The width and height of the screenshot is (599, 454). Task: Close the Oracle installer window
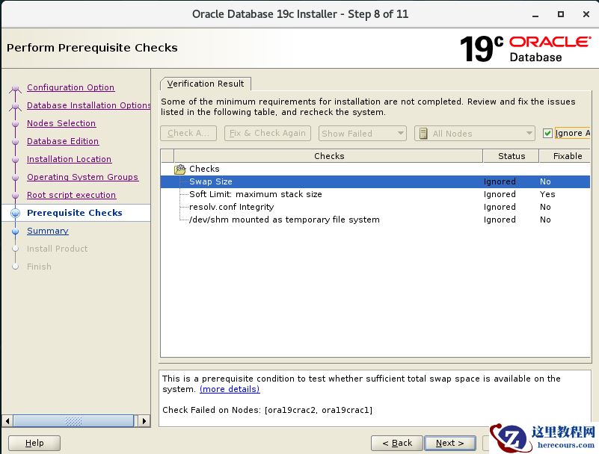(586, 14)
